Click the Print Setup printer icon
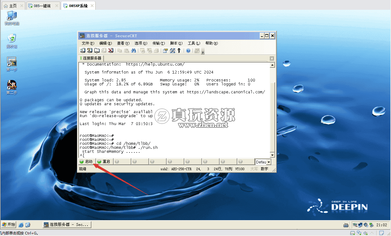 pos(156,51)
